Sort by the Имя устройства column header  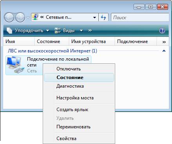point(92,41)
